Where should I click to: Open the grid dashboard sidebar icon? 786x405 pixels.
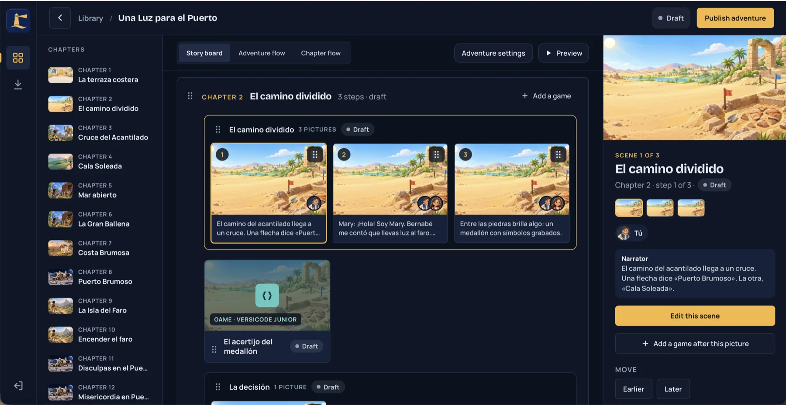(x=18, y=58)
